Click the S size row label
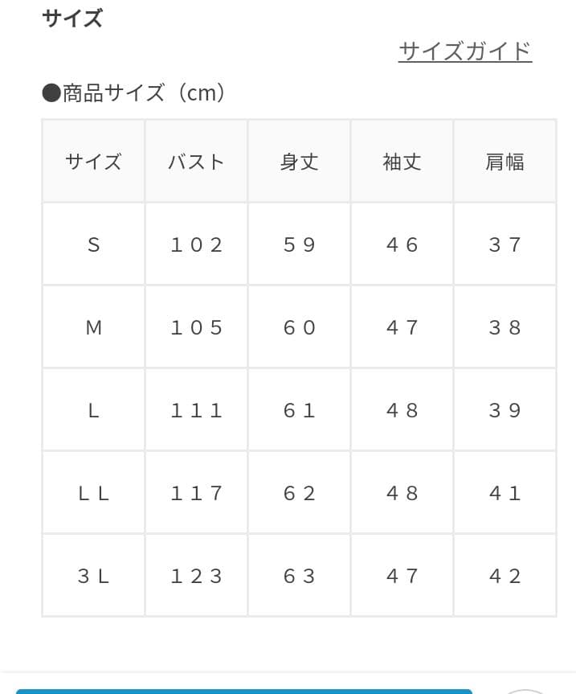This screenshot has width=576, height=694. tap(93, 244)
